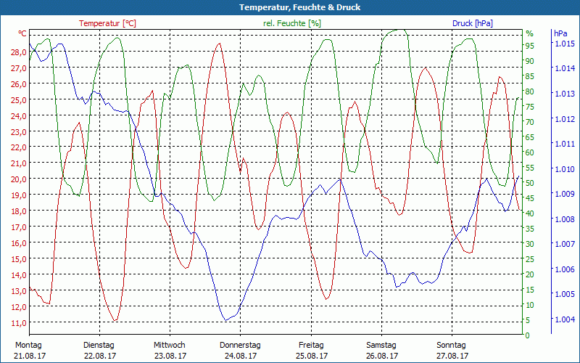Click the 95 humidity axis tick

click(x=529, y=46)
